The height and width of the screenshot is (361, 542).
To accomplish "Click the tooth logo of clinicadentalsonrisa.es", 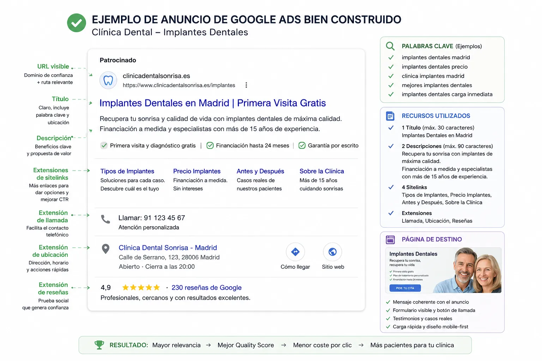I will (x=108, y=80).
